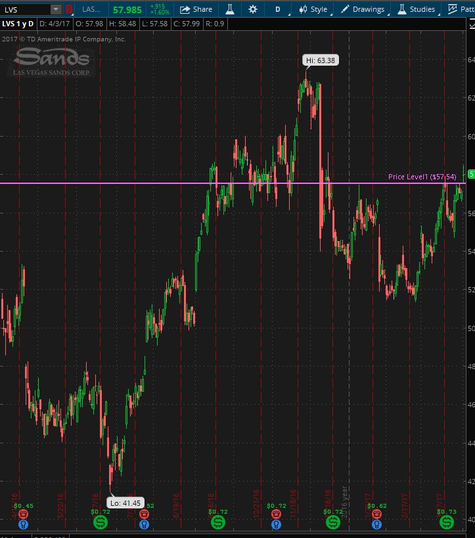Image resolution: width=475 pixels, height=538 pixels.
Task: Click the flask icon beside Studies
Action: click(402, 9)
